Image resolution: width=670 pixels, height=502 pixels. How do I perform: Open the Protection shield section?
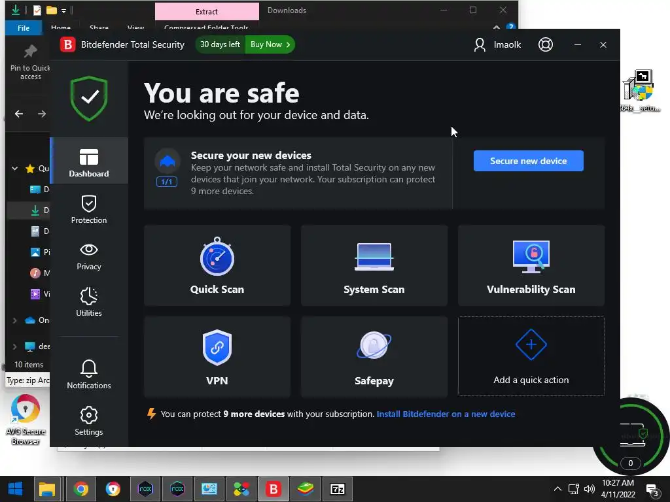[89, 209]
